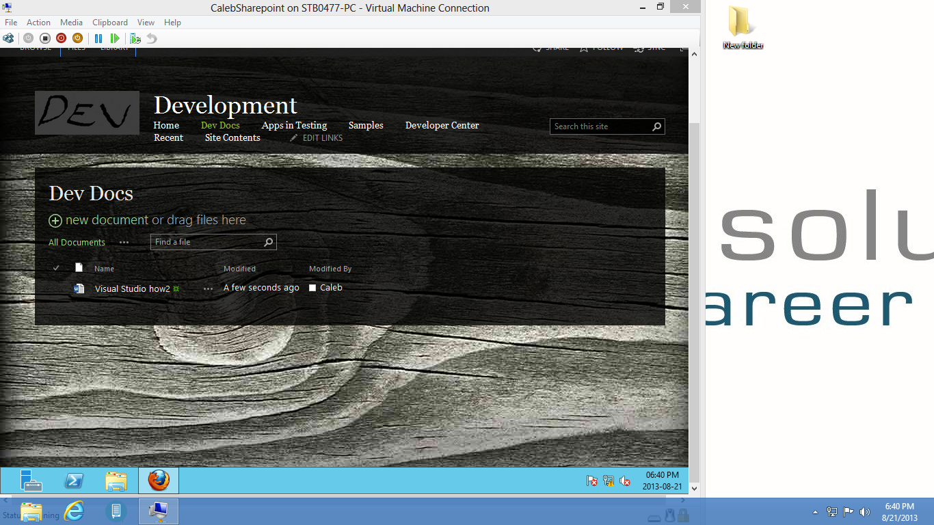
Task: Click the VM taskbar clock showing 06:40 PM
Action: 662,481
